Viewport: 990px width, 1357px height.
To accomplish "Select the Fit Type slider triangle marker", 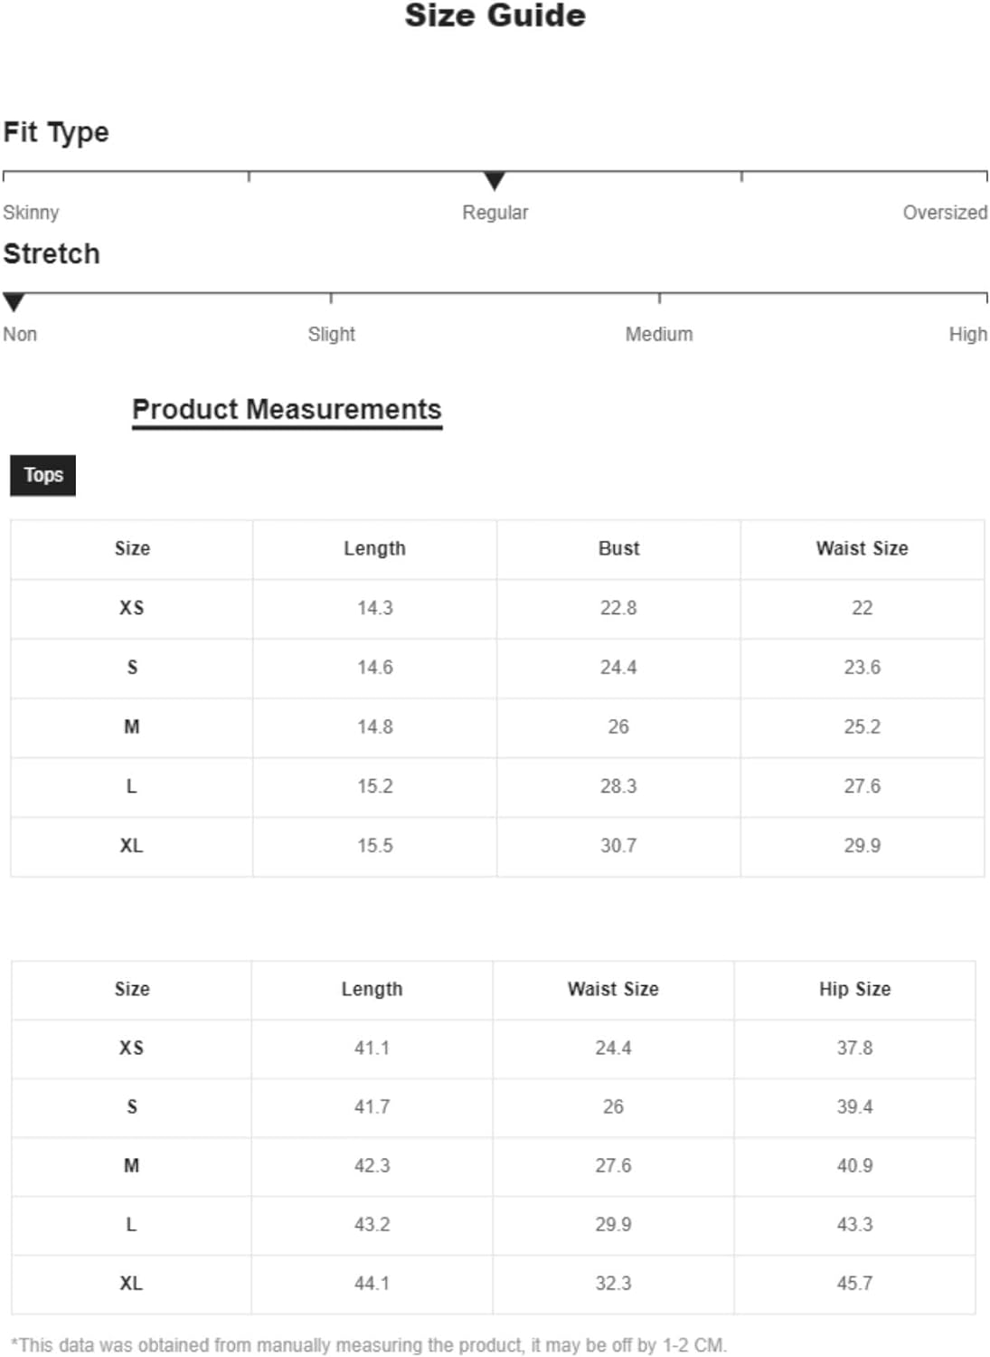I will click(495, 181).
